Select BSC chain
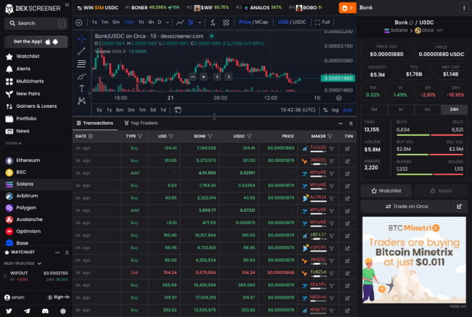Screen dimensions: 472x317 point(16,172)
